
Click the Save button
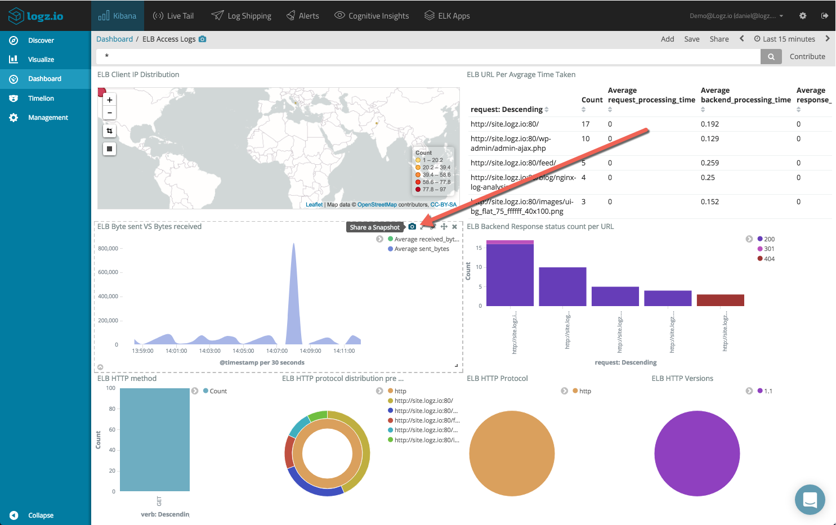pos(692,39)
